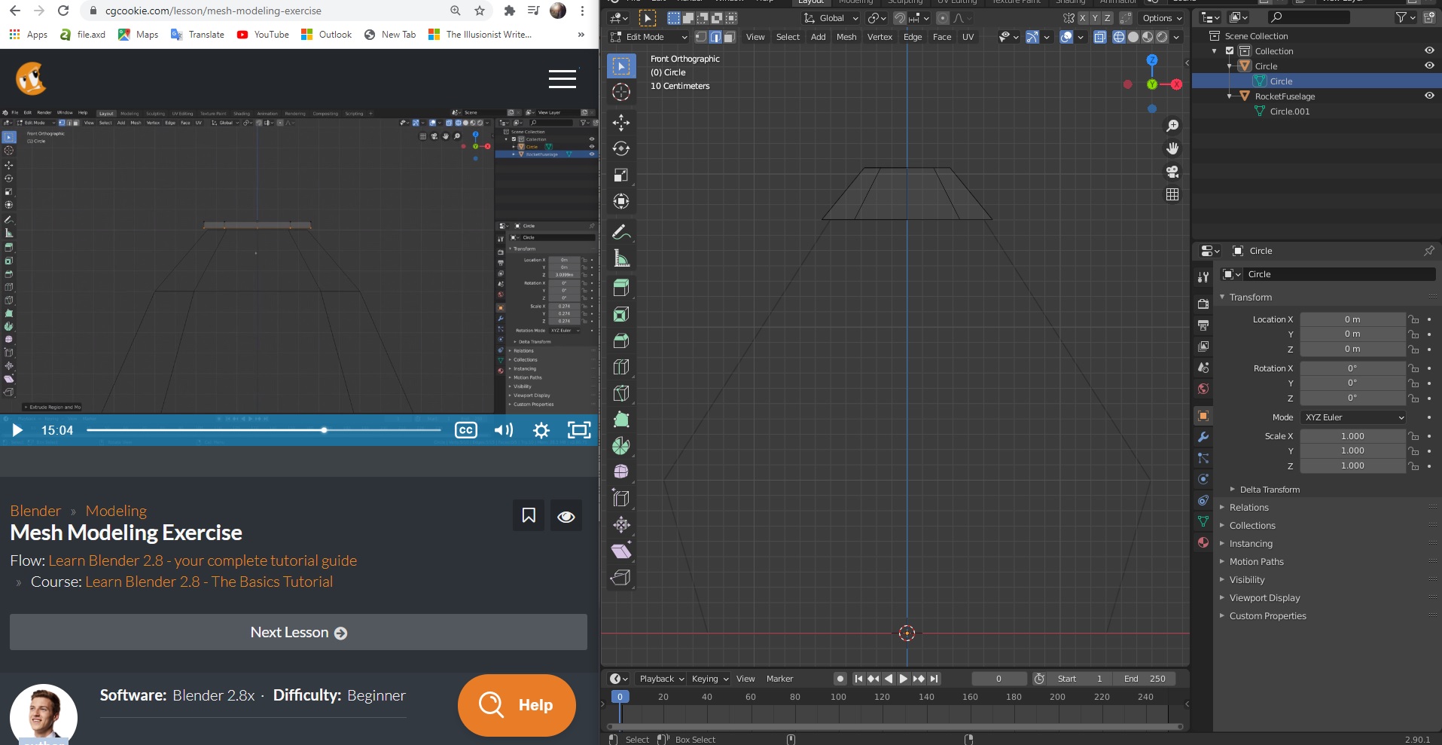Screen dimensions: 1442x745
Task: Select the Move tool in the viewport toolbar
Action: 621,122
